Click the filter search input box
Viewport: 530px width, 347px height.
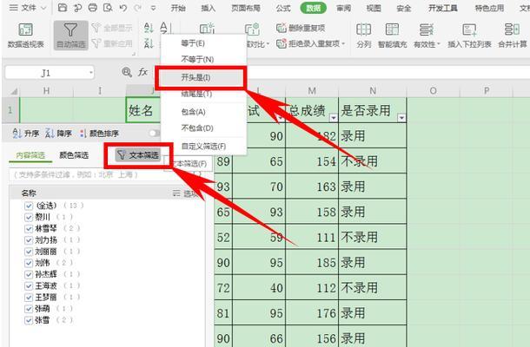click(x=96, y=175)
